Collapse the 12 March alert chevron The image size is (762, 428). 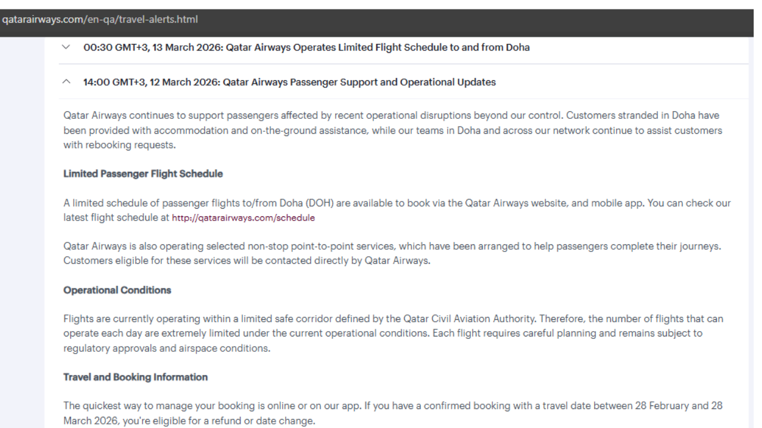pos(65,83)
